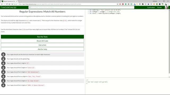The height and width of the screenshot is (95, 170).
Task: Click the inline [0-9] code snippet in the description
Action: point(65,21)
